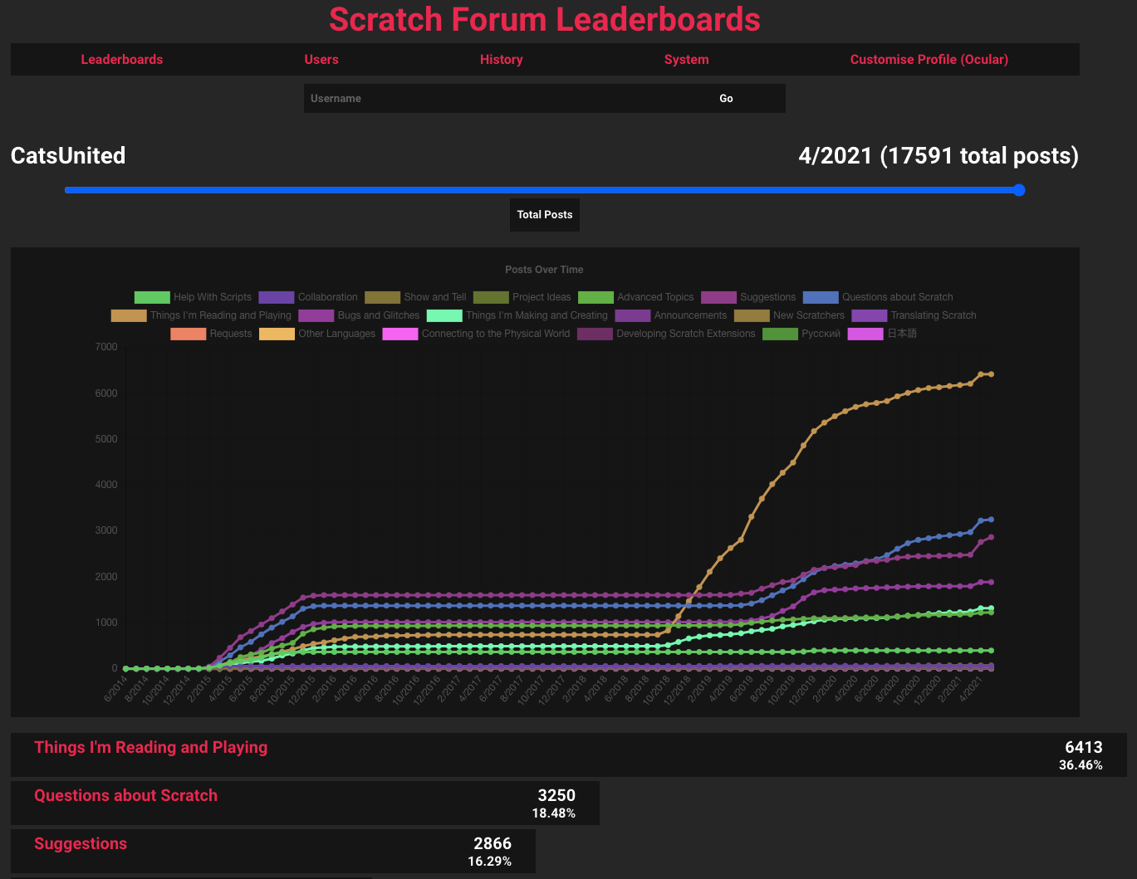Click the 4/2021 total posts heading
The height and width of the screenshot is (879, 1137).
click(939, 155)
